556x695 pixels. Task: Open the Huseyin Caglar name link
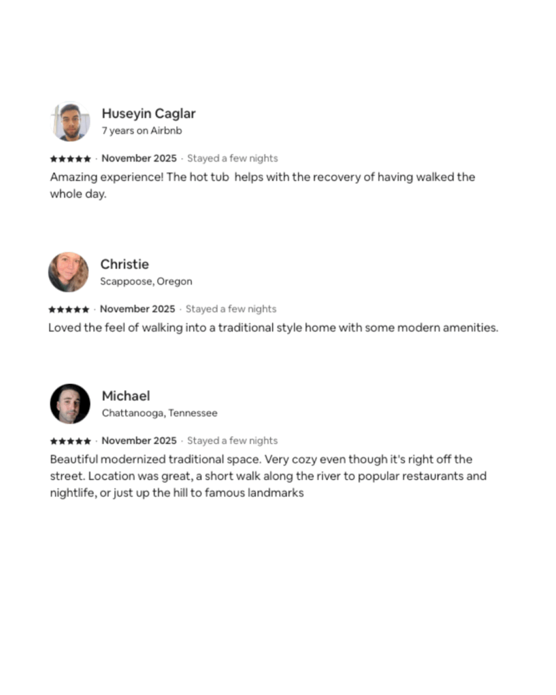coord(148,113)
